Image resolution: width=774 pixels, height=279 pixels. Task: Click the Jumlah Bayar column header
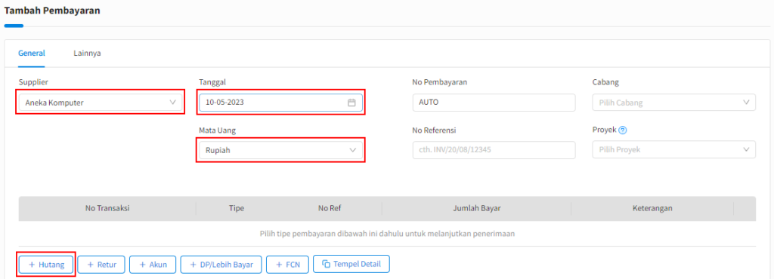click(477, 208)
